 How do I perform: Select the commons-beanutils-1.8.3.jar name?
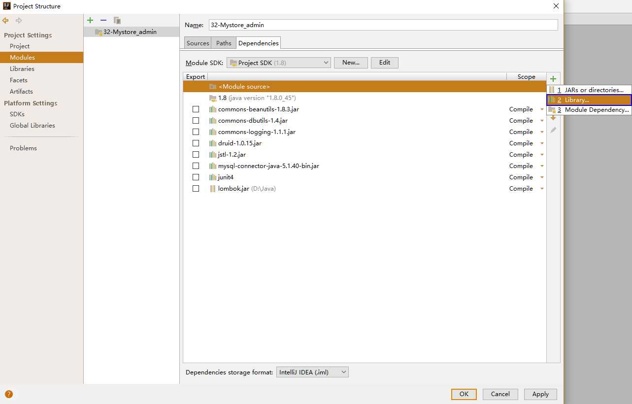point(259,109)
